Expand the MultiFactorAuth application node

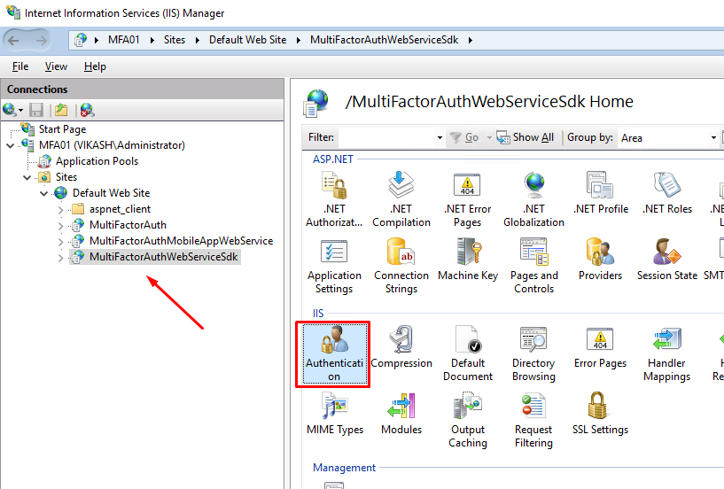[x=60, y=225]
